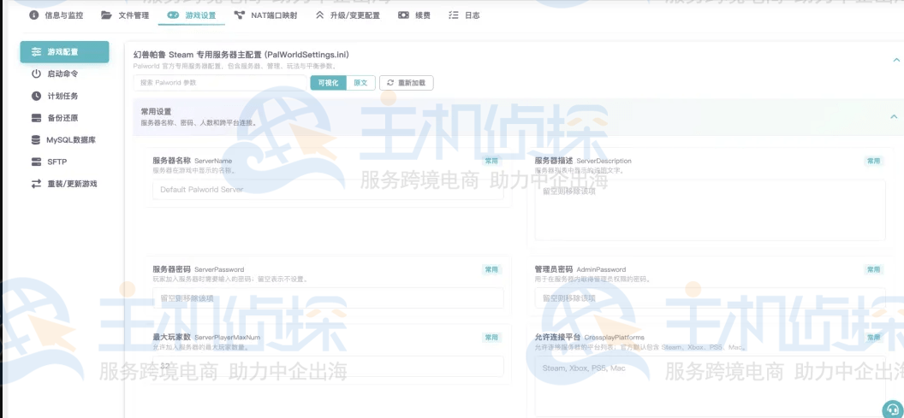Click the 常用 tag on 管理员密码
904x418 pixels.
pos(873,269)
